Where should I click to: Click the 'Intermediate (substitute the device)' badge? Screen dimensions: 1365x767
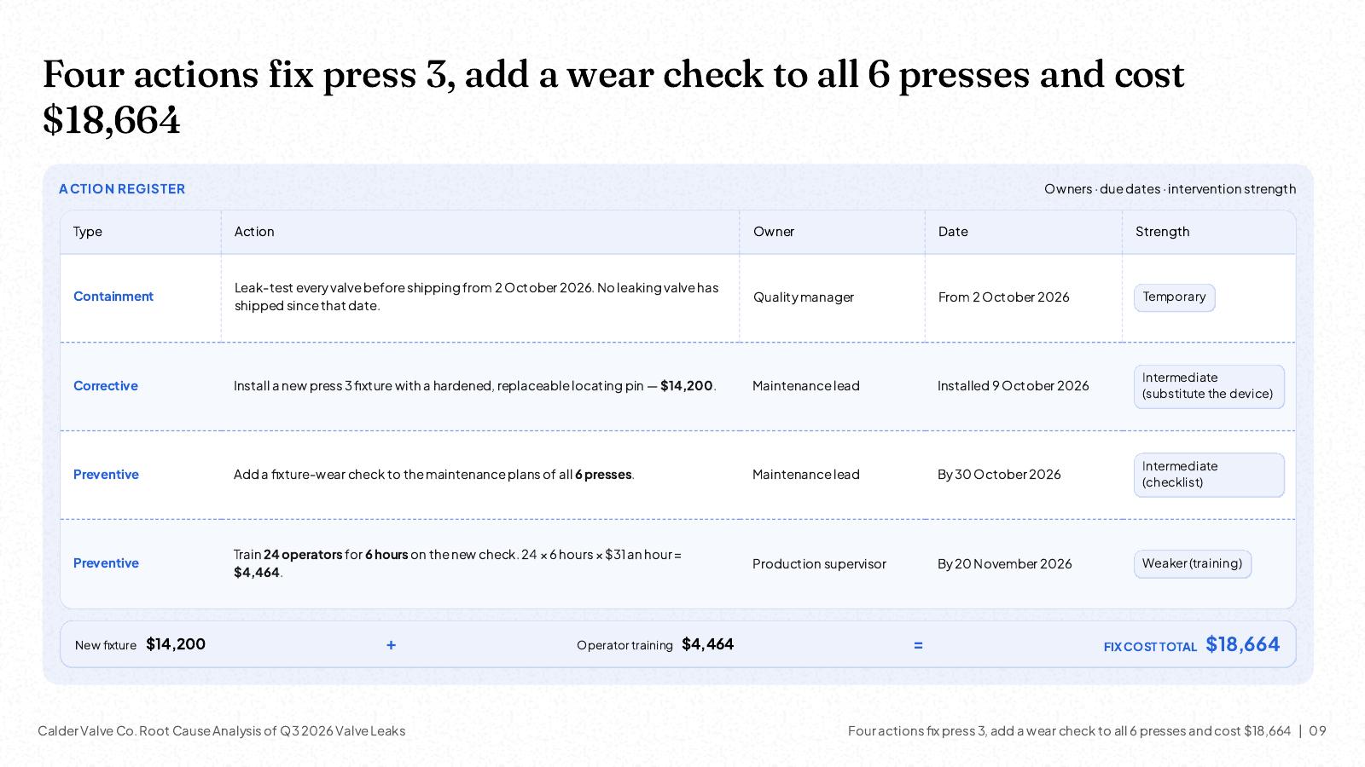point(1209,386)
